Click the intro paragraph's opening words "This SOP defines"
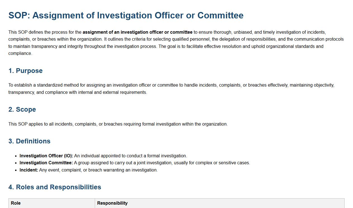Viewport: 353px width, 208px height. tap(26, 32)
